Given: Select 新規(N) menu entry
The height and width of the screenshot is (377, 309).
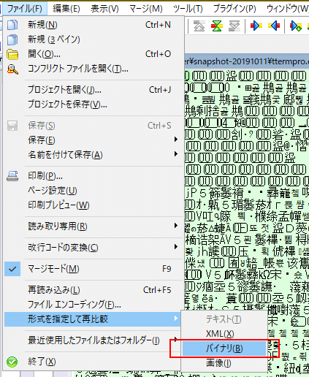Looking at the screenshot, I should coord(94,25).
